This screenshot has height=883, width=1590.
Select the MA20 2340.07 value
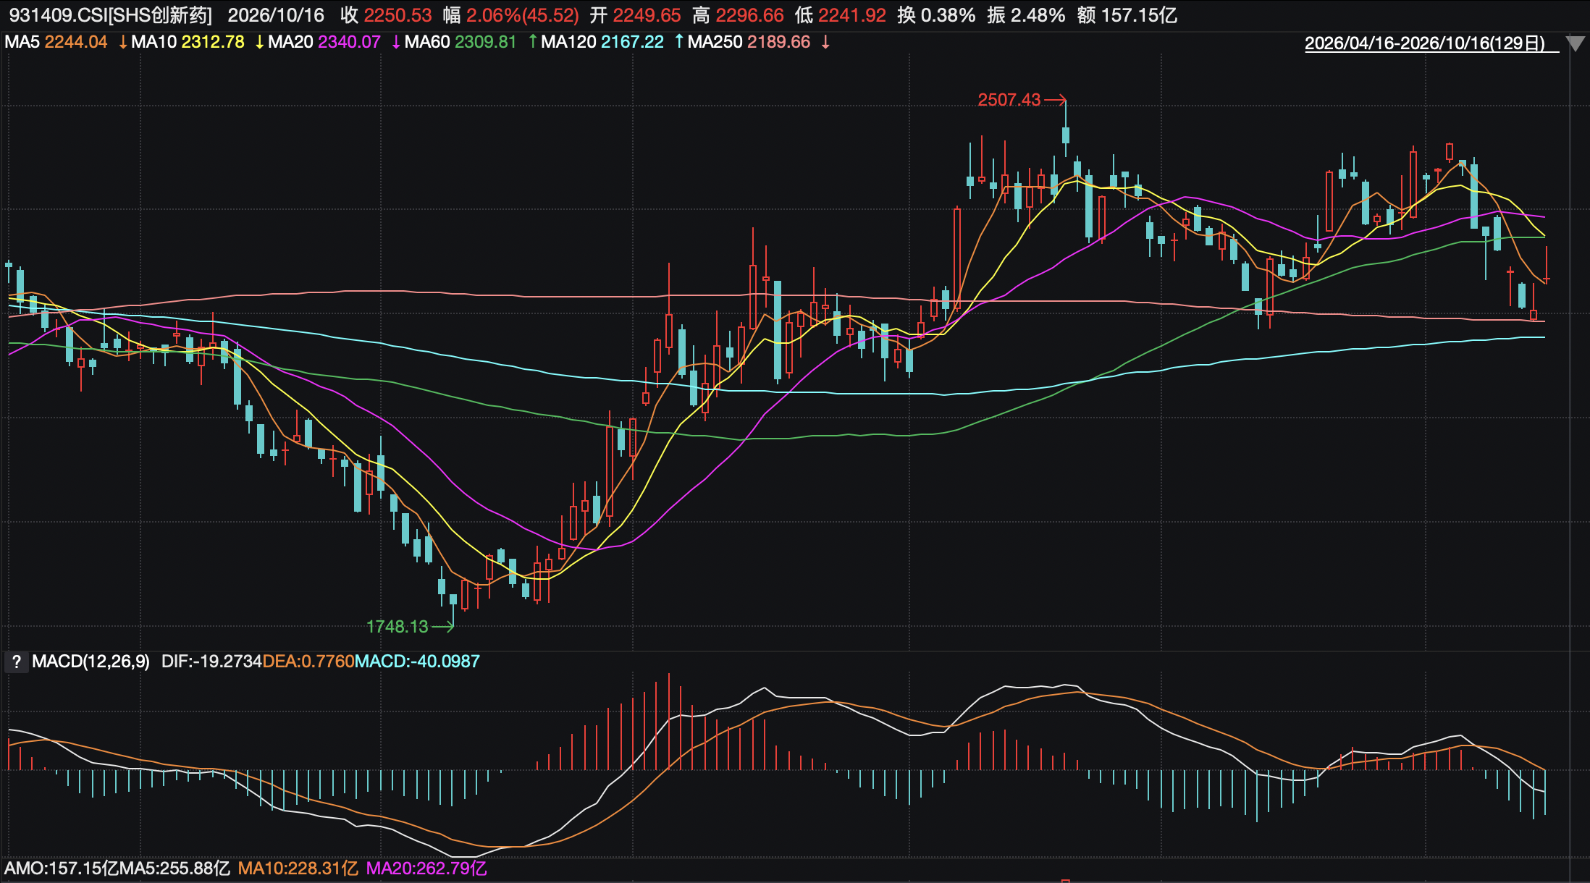324,42
